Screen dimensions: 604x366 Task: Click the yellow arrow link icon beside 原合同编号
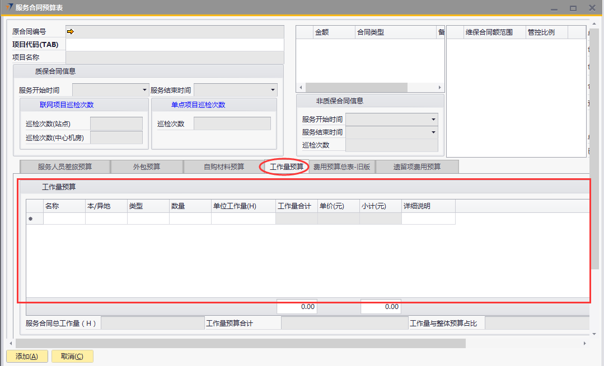[71, 32]
